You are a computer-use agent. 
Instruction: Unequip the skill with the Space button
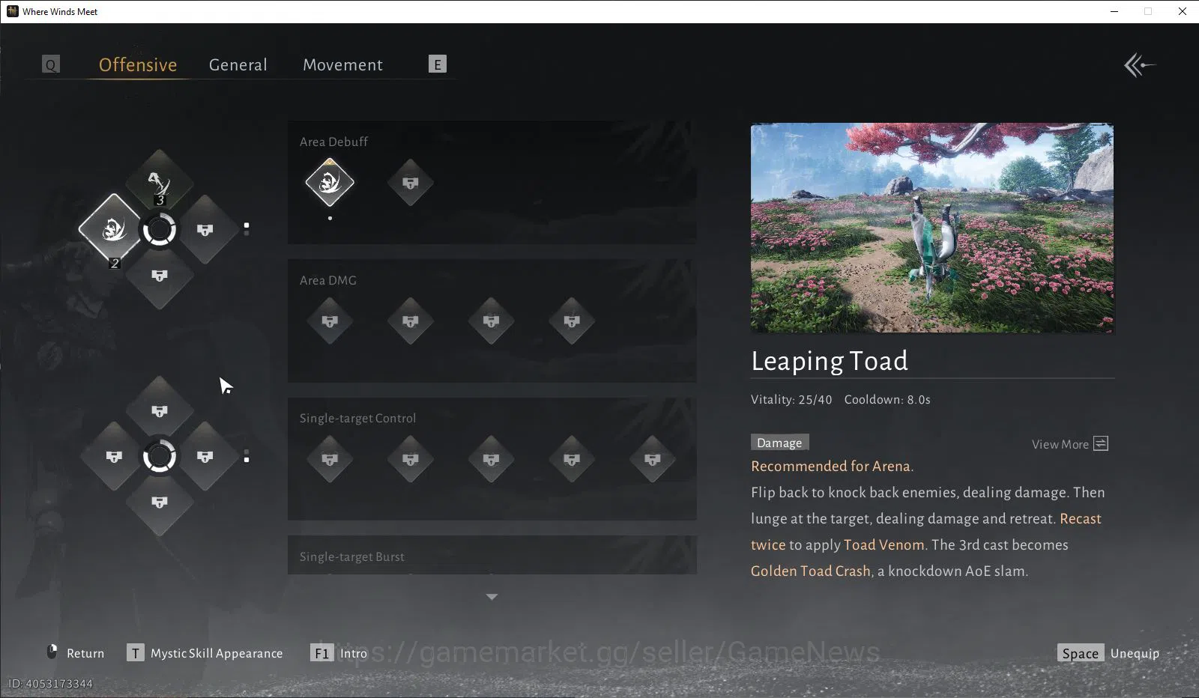[1108, 653]
